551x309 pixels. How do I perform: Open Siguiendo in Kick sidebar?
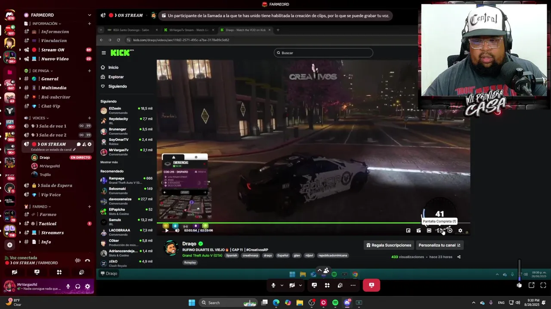(x=118, y=86)
